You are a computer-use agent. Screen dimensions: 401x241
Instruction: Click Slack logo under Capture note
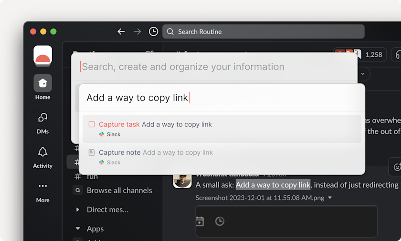point(102,162)
